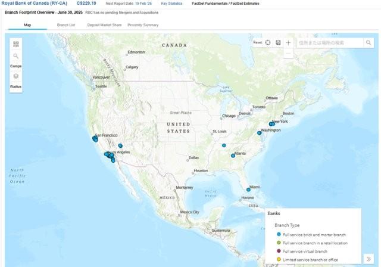Click the Miami branch marker
Screen dimensions: 381x267
[248, 190]
